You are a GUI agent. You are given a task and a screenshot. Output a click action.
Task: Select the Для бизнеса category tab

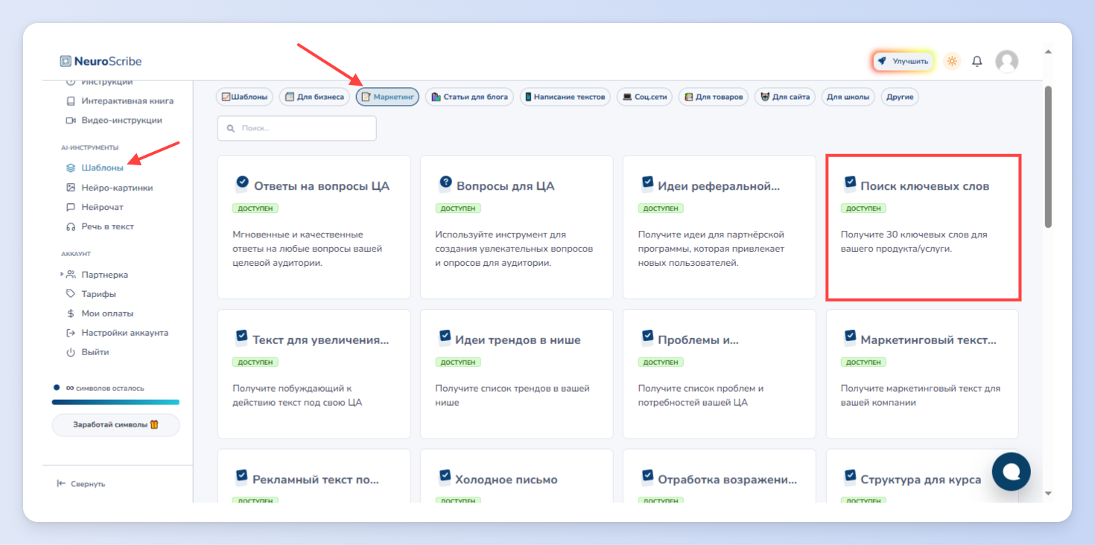(314, 97)
